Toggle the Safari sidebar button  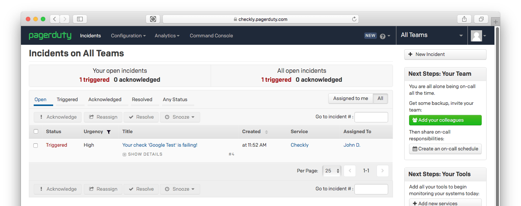[x=80, y=19]
